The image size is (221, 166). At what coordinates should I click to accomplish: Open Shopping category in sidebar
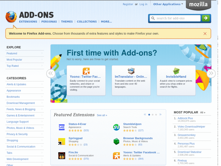(25, 140)
